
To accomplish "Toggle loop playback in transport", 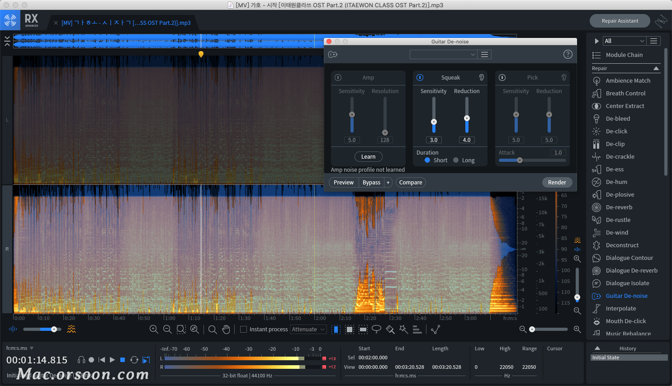I will (134, 360).
